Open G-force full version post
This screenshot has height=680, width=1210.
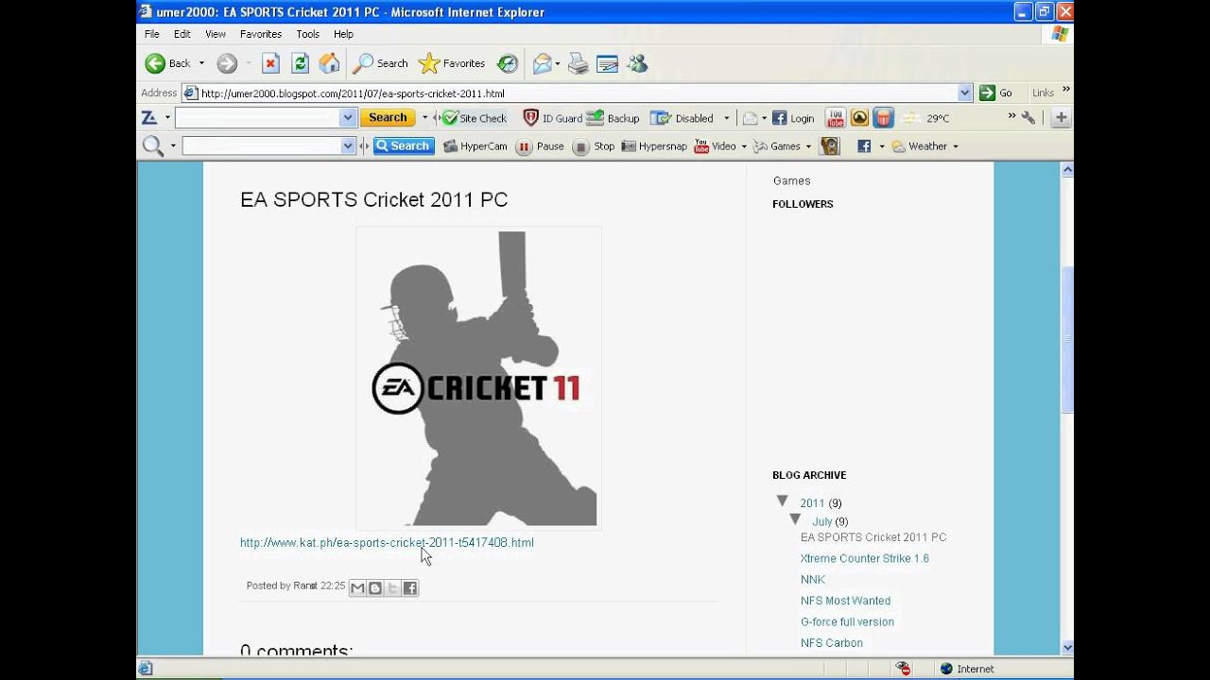[847, 621]
